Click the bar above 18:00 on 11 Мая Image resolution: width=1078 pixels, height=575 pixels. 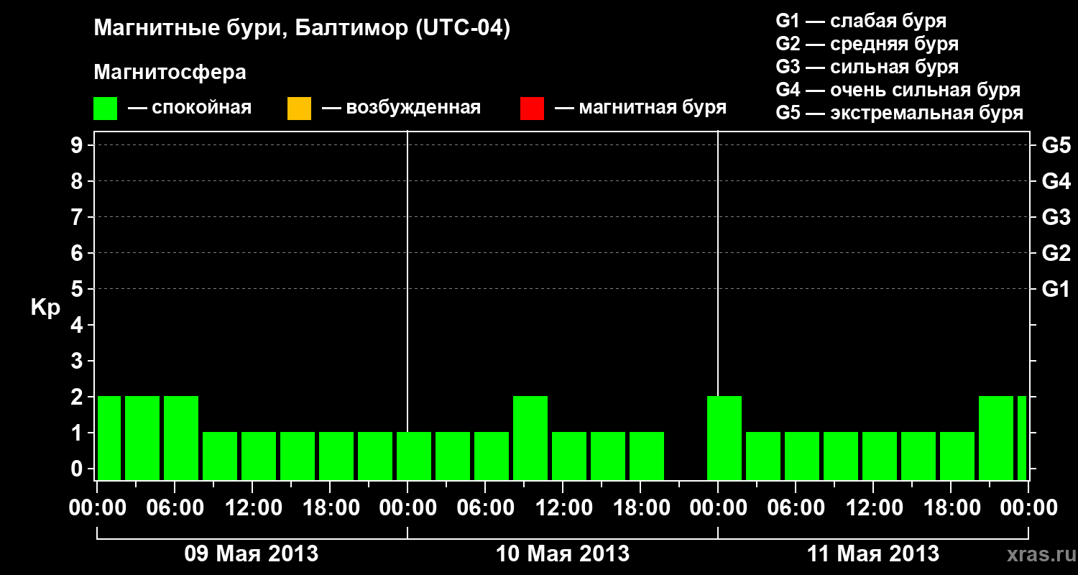(957, 456)
